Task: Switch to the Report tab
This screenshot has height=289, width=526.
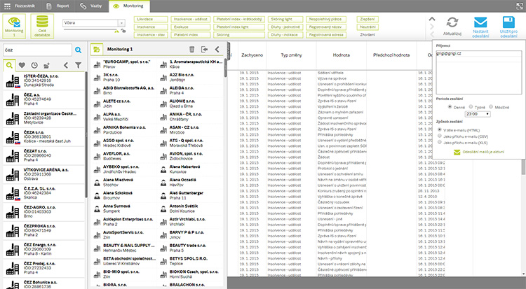Action: 58,6
